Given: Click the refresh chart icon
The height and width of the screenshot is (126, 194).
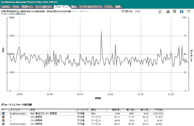Looking at the screenshot, I should click(175, 12).
